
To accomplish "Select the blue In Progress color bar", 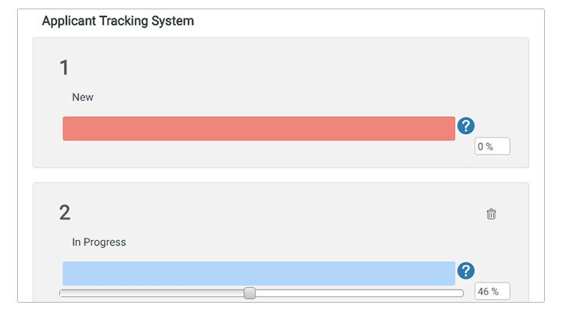I will click(259, 273).
